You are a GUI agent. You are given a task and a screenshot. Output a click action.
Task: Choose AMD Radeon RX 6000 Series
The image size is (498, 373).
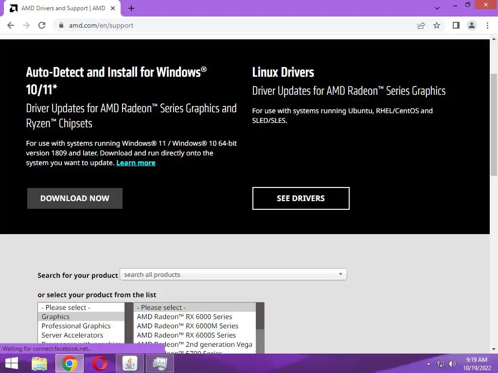(x=195, y=317)
